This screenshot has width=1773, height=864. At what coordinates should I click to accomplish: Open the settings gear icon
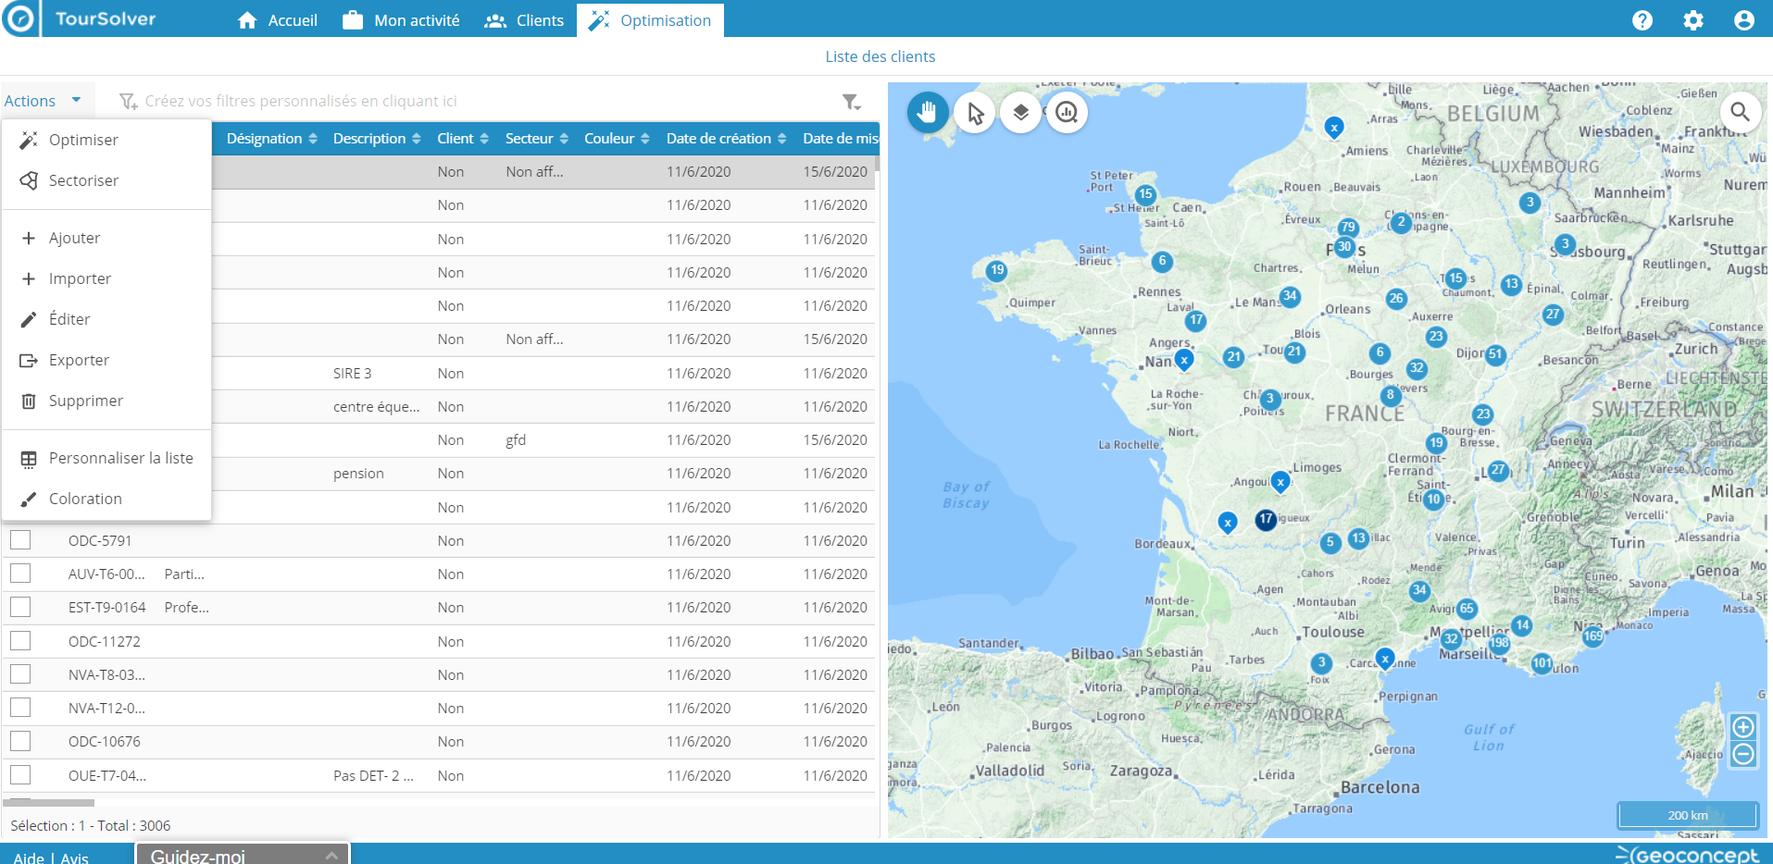1692,20
